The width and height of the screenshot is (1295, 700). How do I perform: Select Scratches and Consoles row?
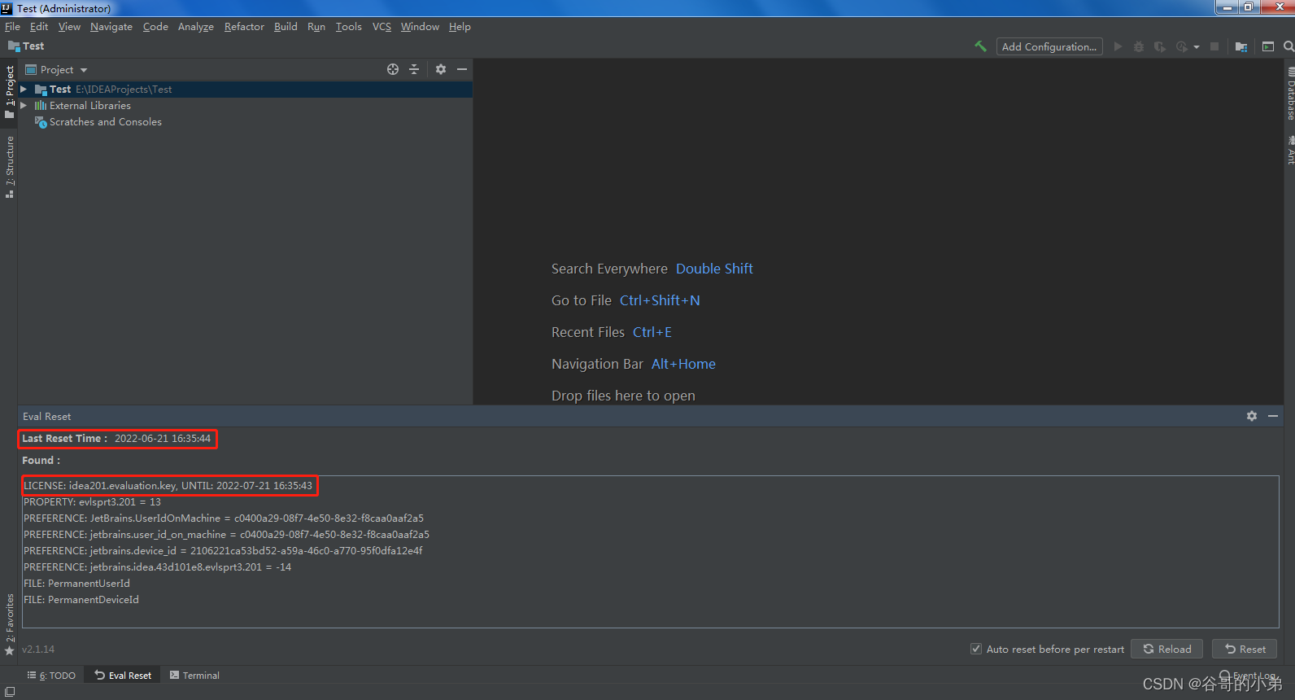245,122
